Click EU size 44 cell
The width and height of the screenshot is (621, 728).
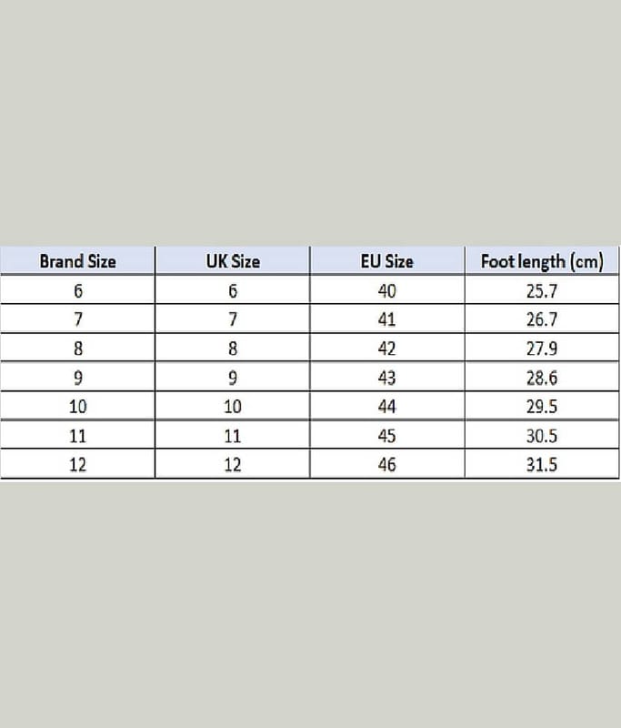click(x=386, y=407)
